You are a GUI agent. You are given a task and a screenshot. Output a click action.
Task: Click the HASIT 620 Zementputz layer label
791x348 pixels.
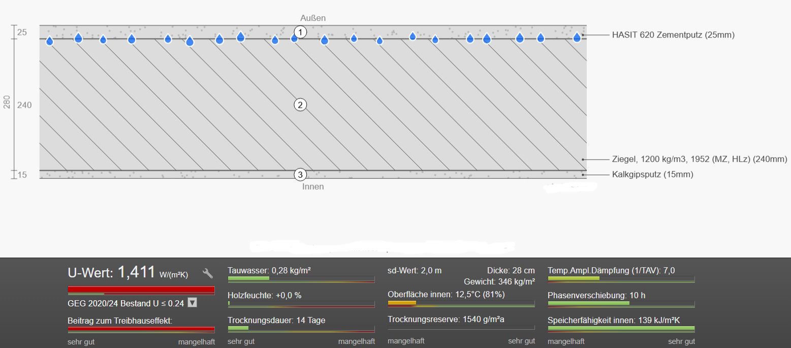[x=673, y=35]
